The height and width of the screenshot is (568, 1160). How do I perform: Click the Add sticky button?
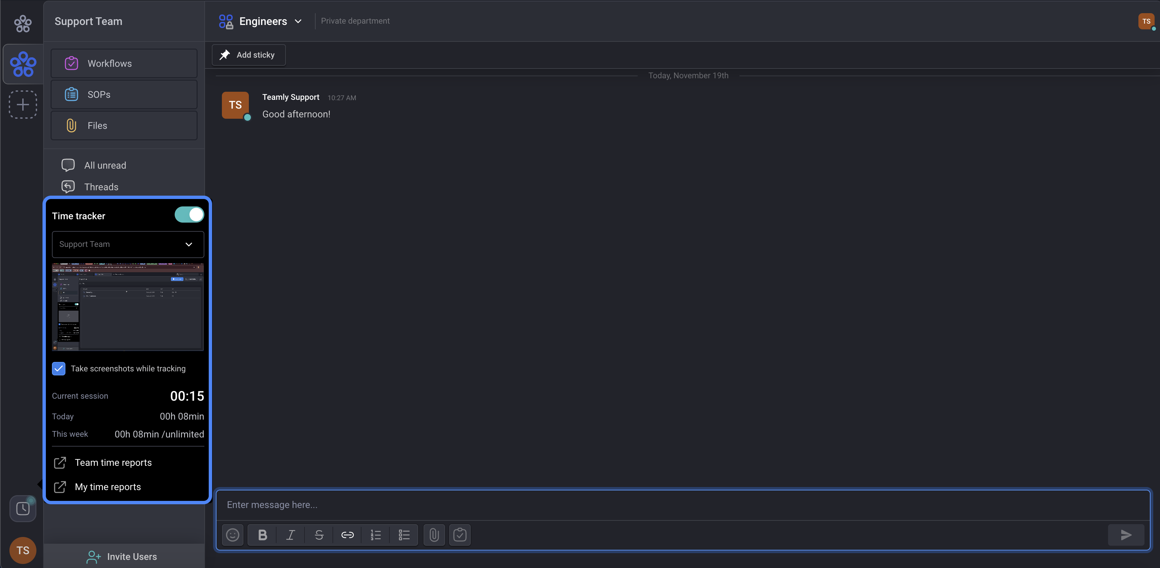point(249,55)
